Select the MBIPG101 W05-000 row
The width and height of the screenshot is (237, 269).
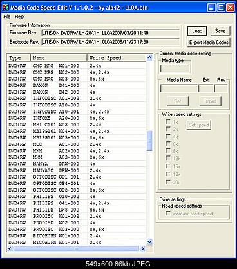(77, 137)
